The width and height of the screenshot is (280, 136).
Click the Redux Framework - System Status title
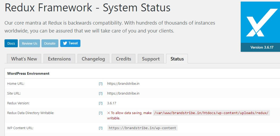(x=88, y=8)
